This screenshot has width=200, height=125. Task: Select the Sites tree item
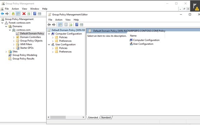coord(15,51)
